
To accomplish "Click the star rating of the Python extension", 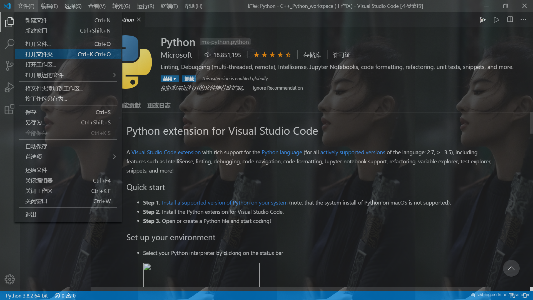I will pos(272,55).
